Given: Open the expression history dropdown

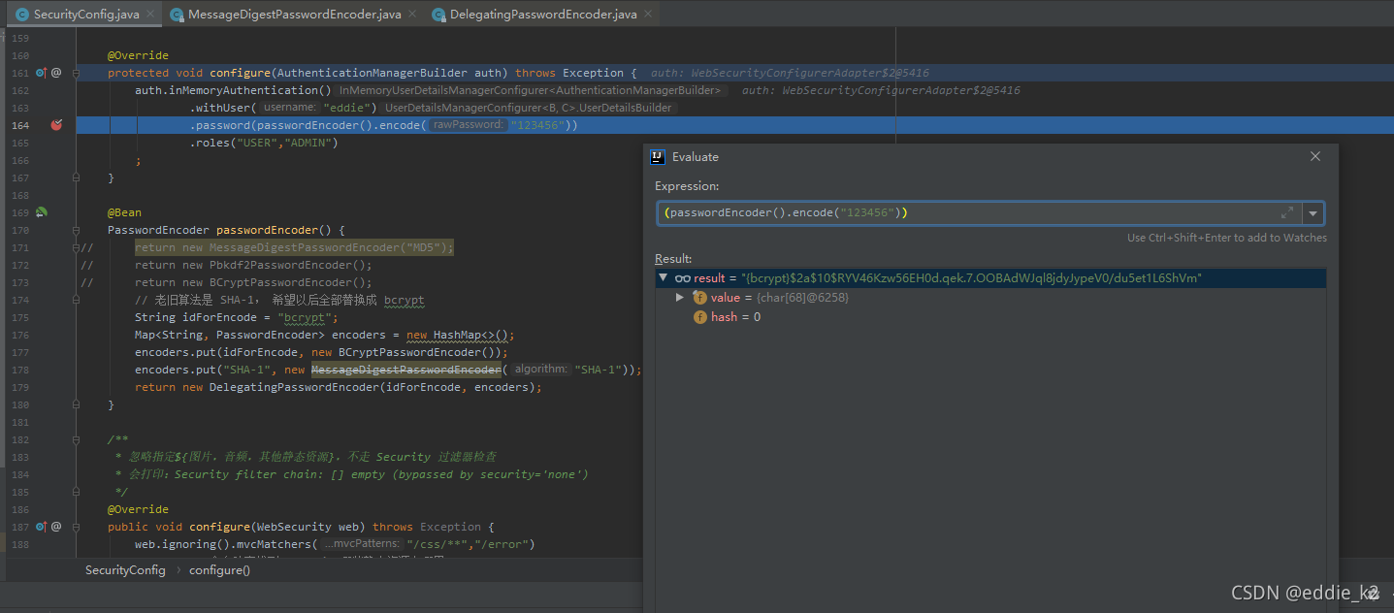Looking at the screenshot, I should point(1313,212).
